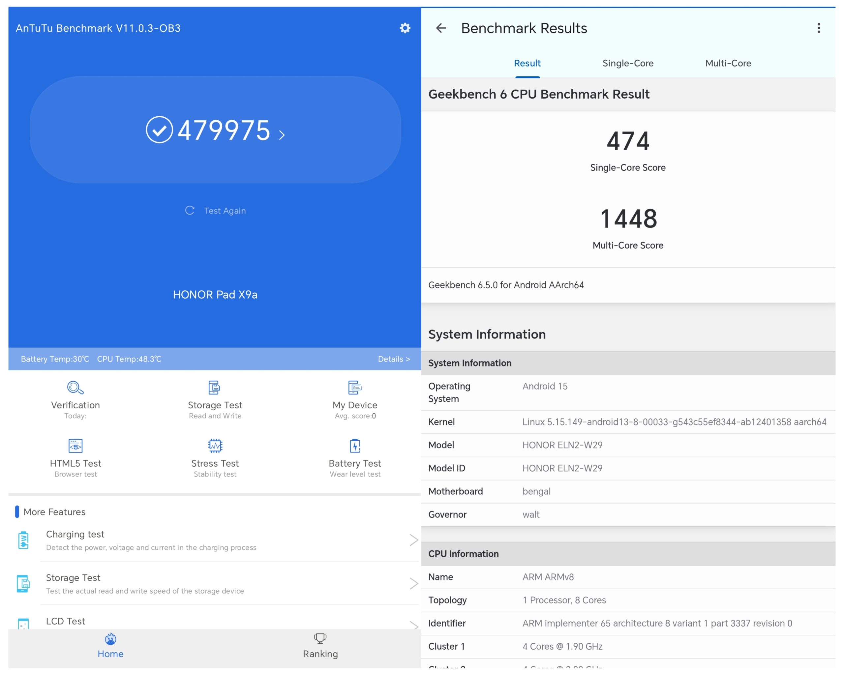Start the Stress Test stability icon
Viewport: 844px width, 675px height.
pos(215,446)
